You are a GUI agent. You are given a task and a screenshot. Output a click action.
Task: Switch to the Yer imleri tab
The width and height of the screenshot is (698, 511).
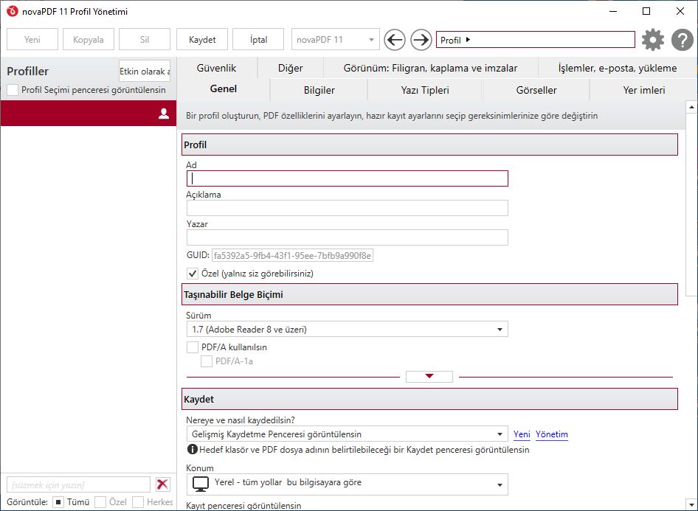click(643, 90)
